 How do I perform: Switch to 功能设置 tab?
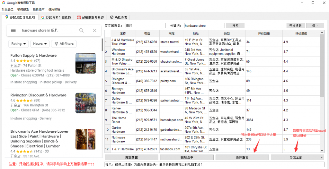118,17
